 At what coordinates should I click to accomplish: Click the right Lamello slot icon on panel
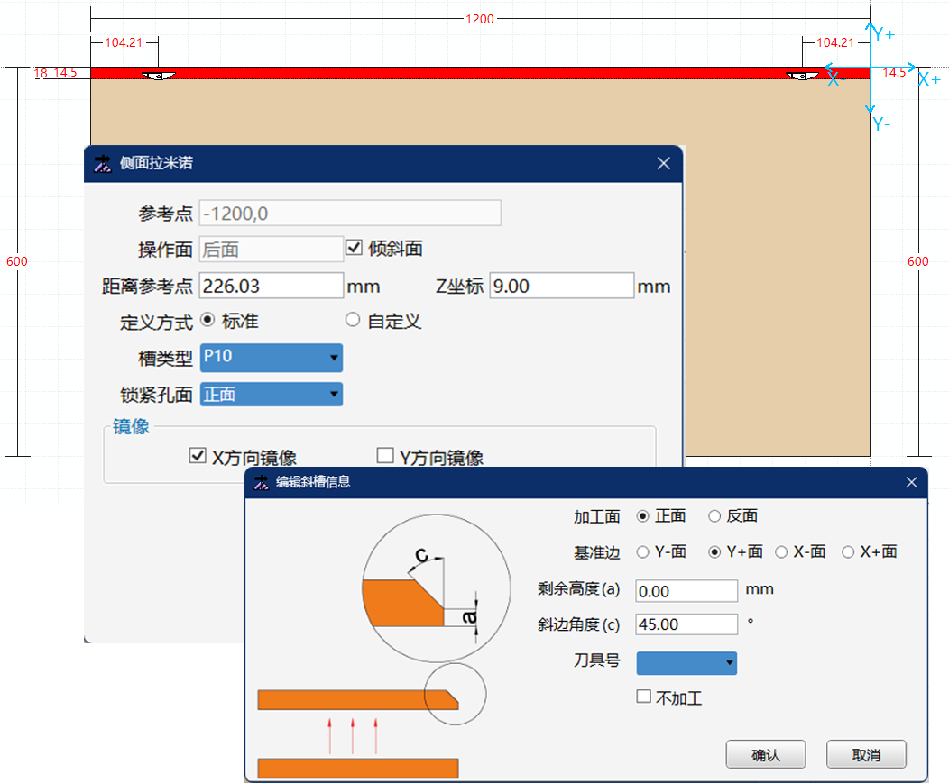click(801, 76)
